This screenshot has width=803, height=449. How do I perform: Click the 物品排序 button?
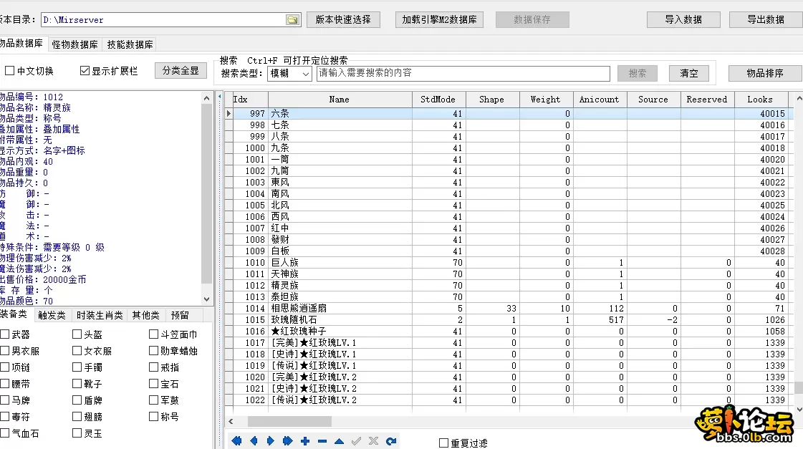765,73
